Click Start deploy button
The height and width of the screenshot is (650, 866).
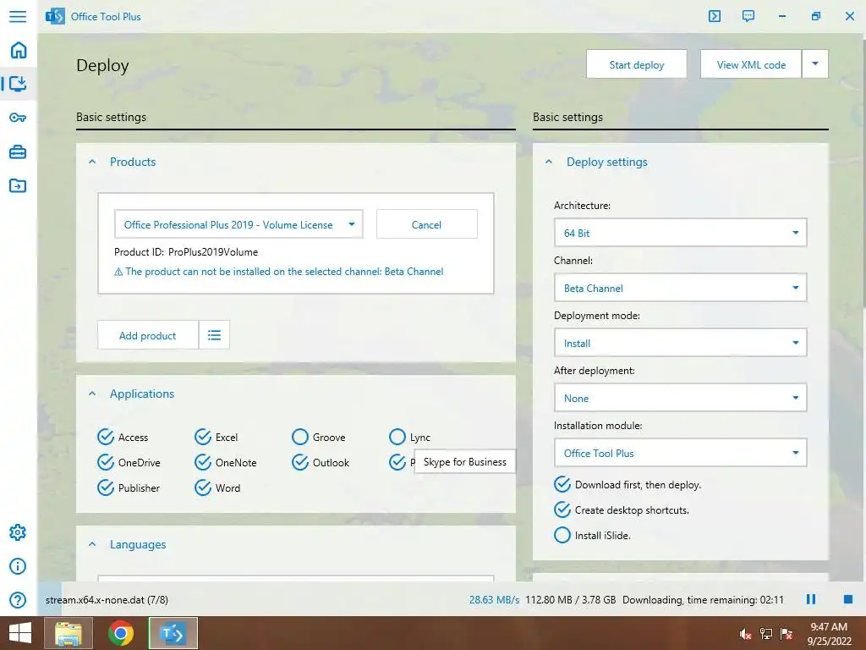coord(637,64)
